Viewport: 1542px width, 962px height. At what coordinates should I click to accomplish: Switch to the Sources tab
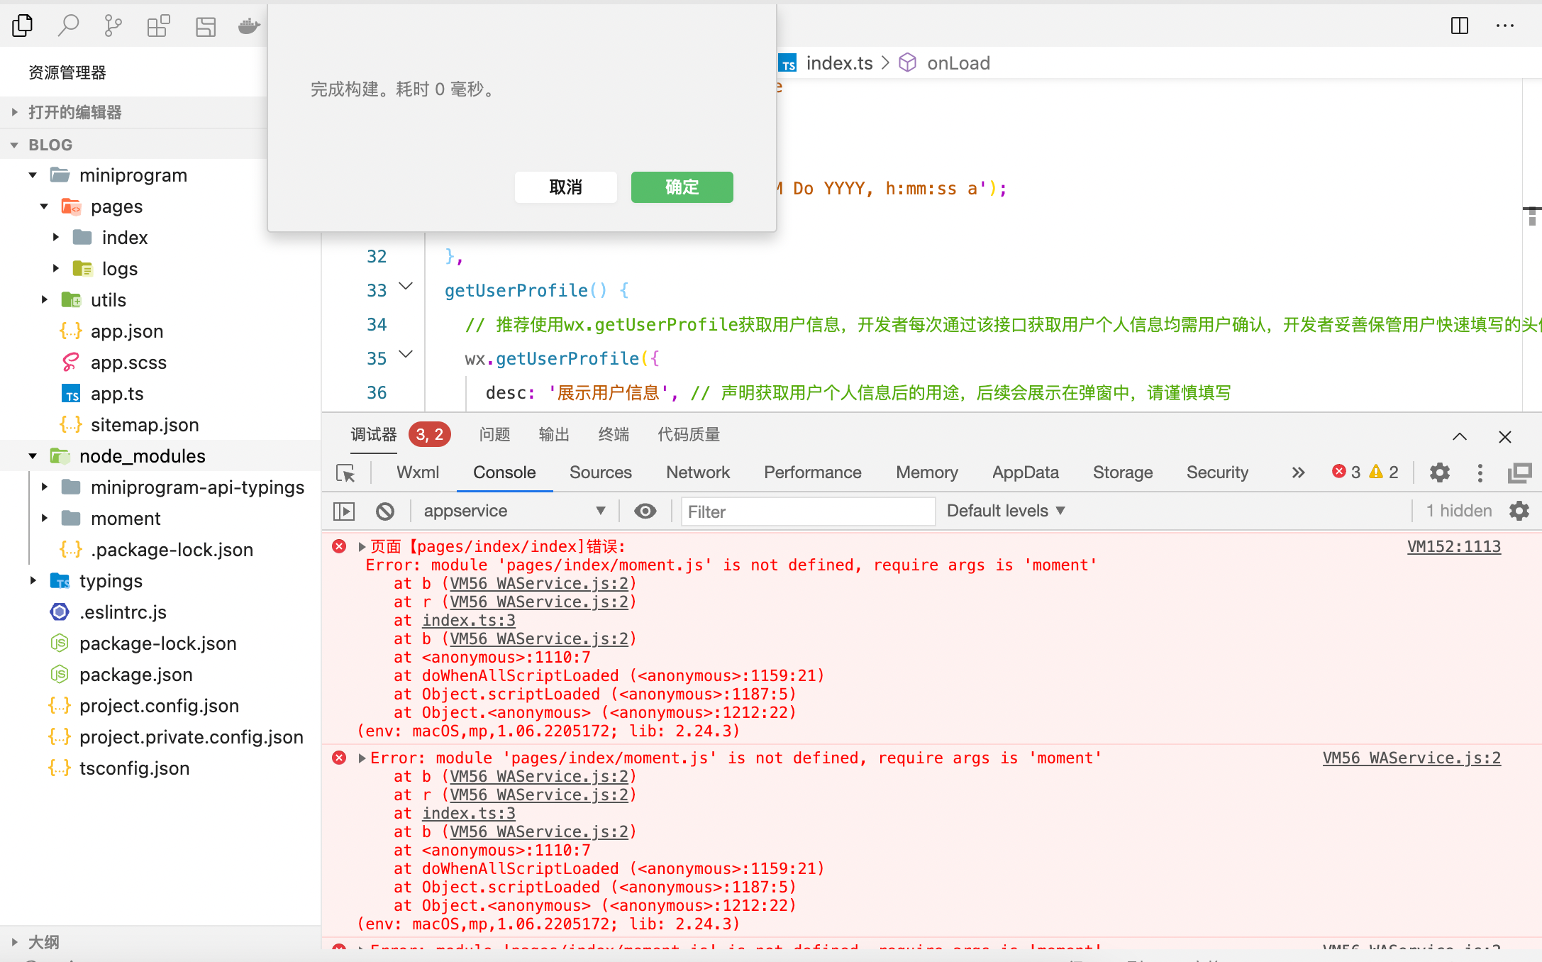pos(600,472)
